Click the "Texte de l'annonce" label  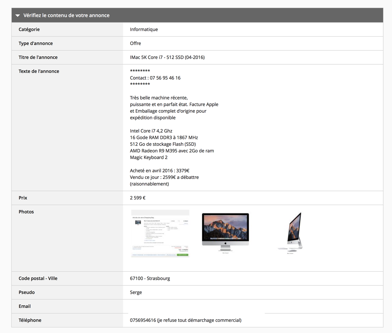click(39, 71)
